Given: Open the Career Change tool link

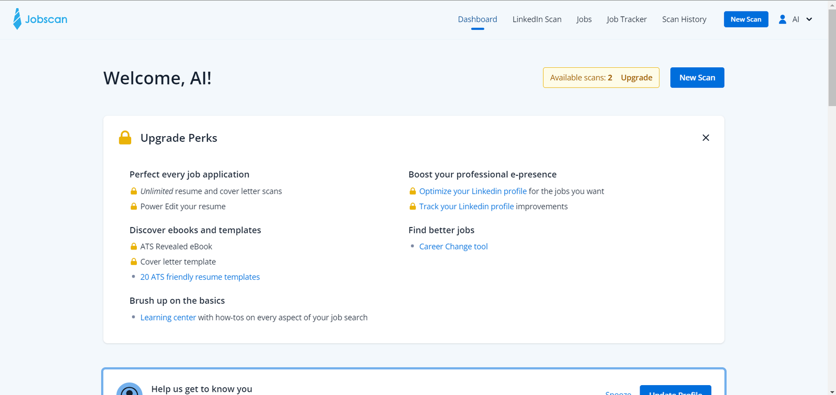Looking at the screenshot, I should 454,246.
